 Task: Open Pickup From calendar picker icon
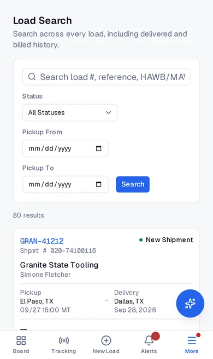coord(98,149)
